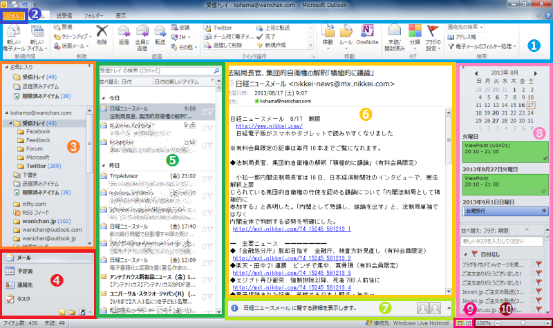This screenshot has height=328, width=553.
Task: Open the New Items (新しいアイテム) button
Action: (x=37, y=39)
